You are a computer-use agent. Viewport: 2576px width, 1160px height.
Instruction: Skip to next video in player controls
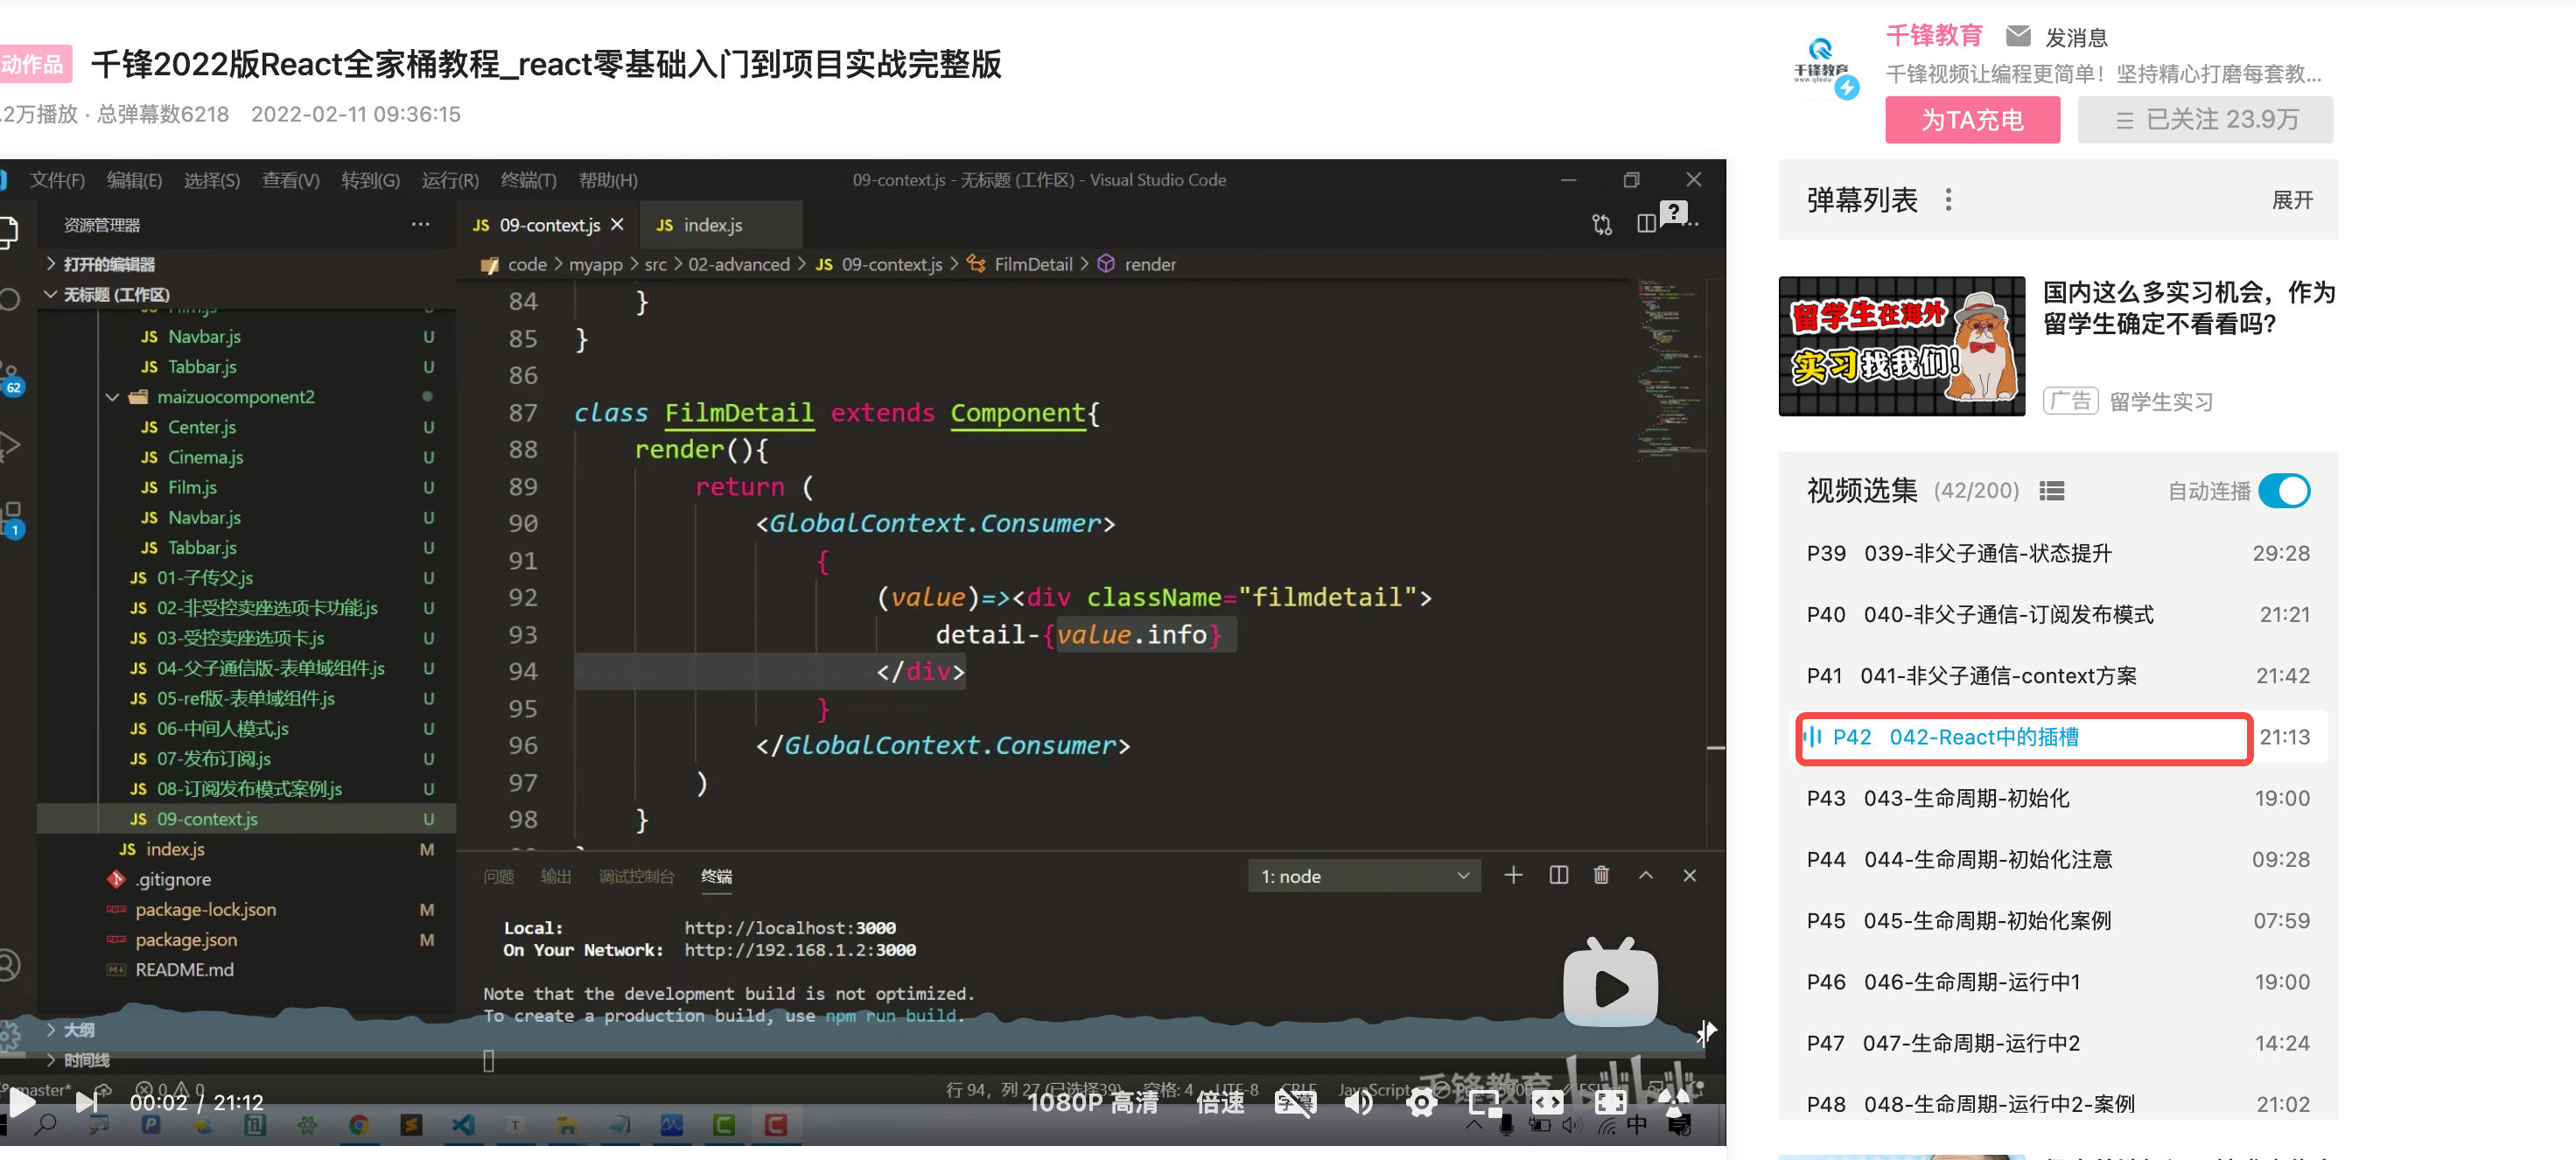87,1102
